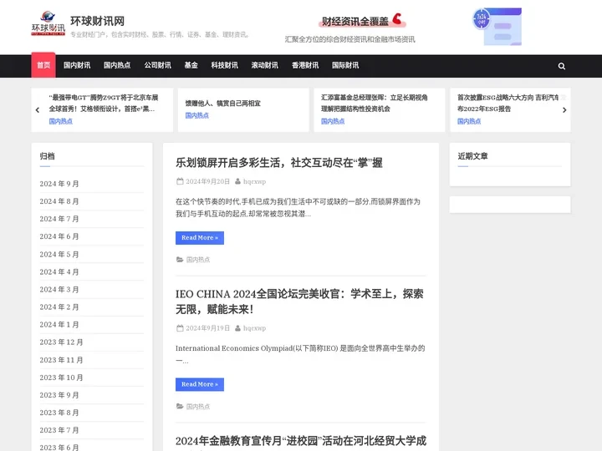Image resolution: width=602 pixels, height=451 pixels.
Task: Click 国内热点 tag under 汇添富基金 slide
Action: click(x=333, y=121)
